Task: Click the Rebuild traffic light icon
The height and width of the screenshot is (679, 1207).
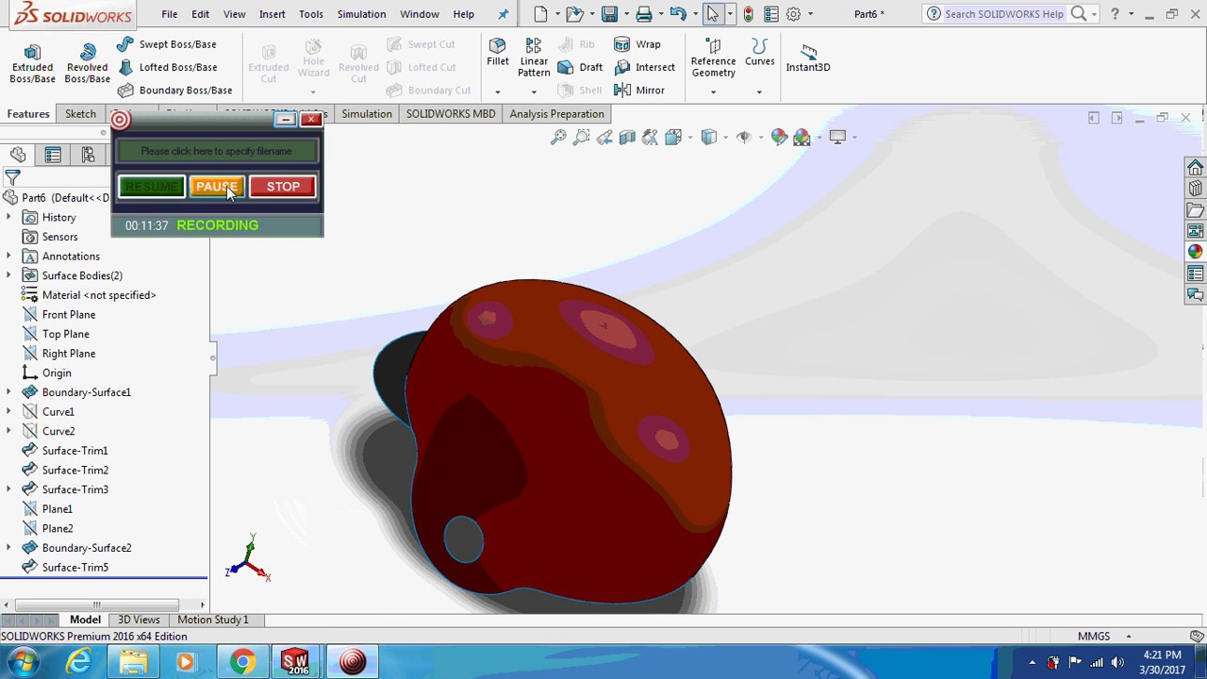Action: pos(748,14)
